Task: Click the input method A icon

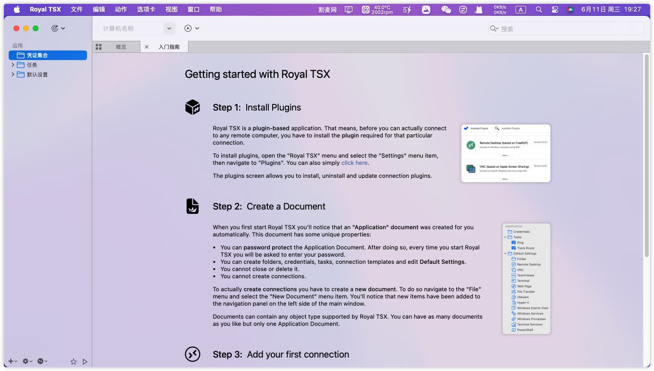Action: 521,9
